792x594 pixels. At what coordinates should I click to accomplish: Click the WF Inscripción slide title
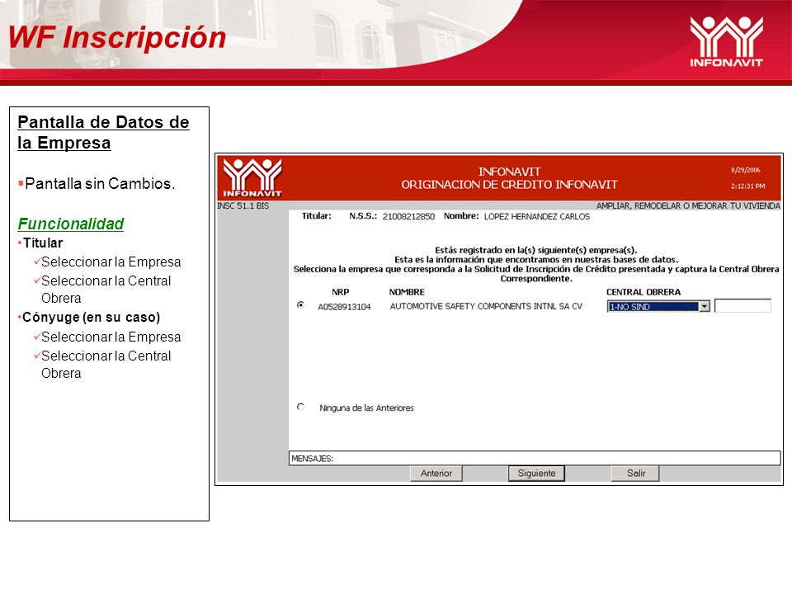117,38
